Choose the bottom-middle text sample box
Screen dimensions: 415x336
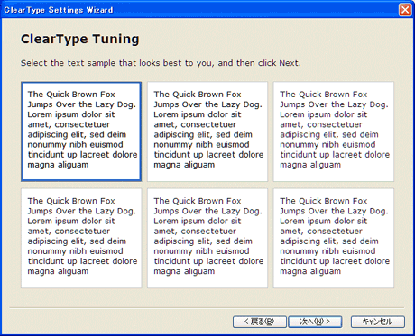click(207, 238)
